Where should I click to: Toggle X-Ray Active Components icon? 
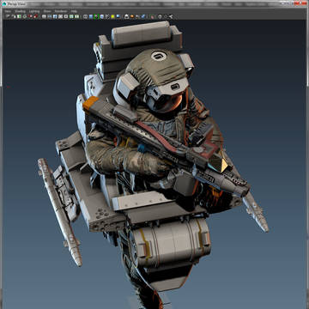coord(137,16)
